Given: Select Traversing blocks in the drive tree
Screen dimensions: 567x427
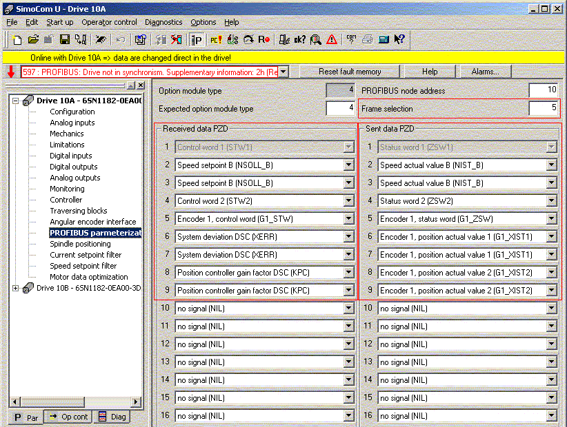Looking at the screenshot, I should pos(79,211).
